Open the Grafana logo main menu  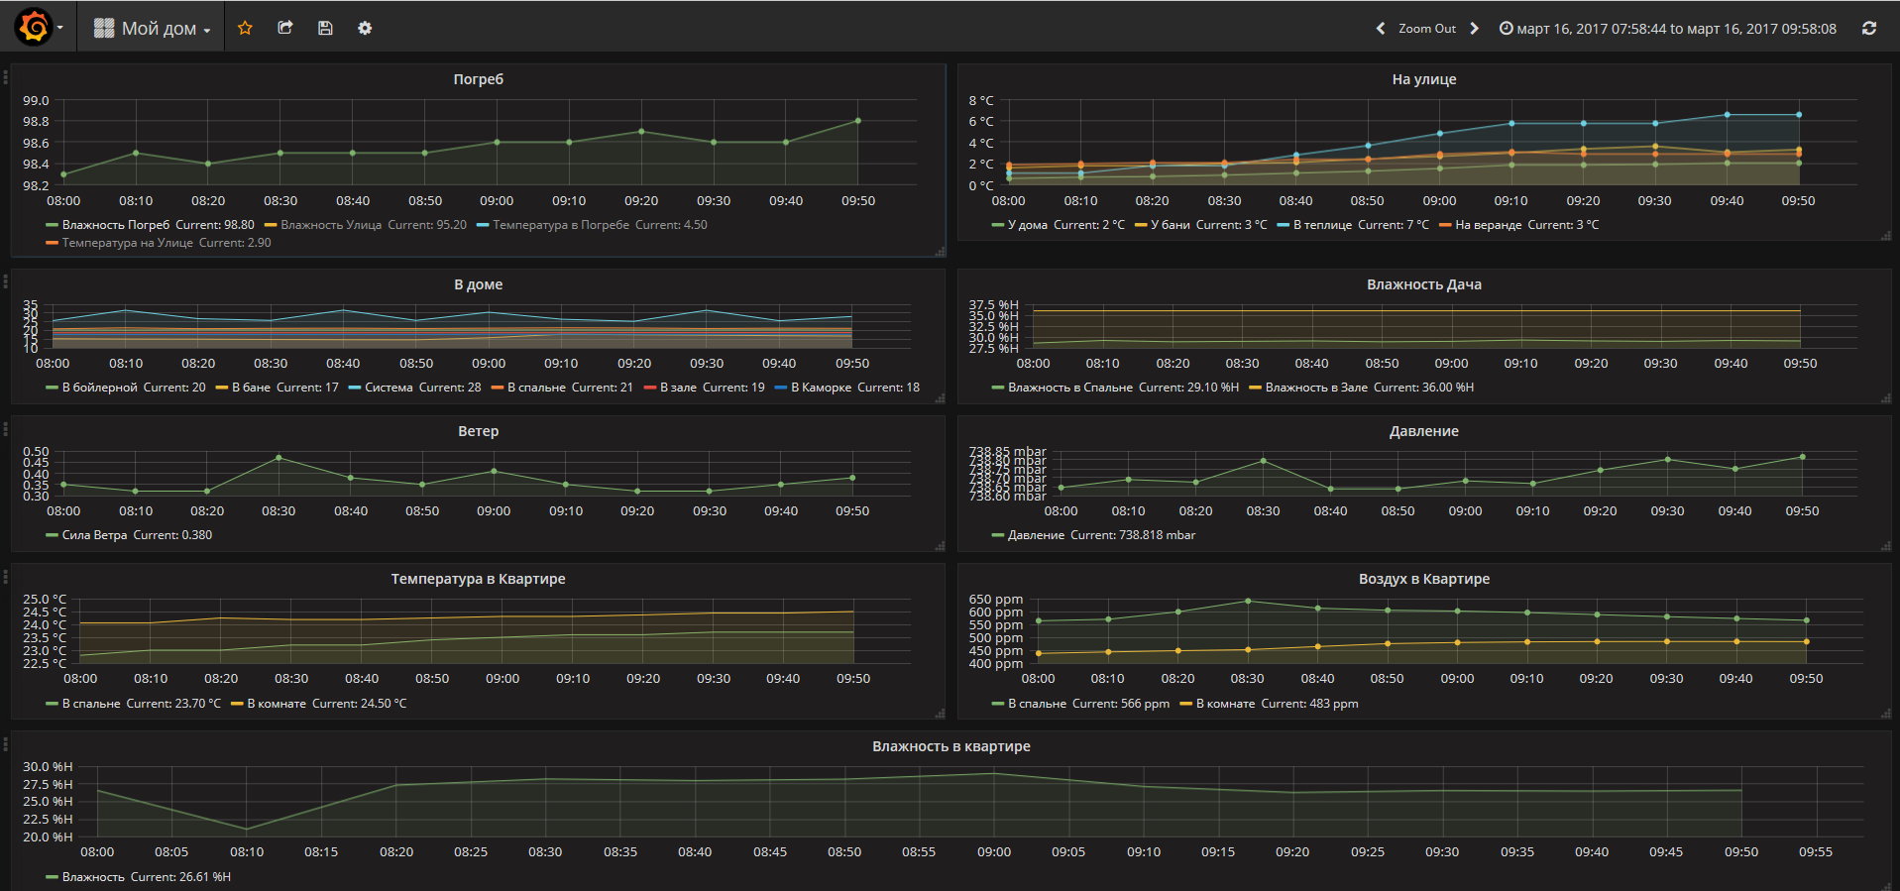[34, 27]
